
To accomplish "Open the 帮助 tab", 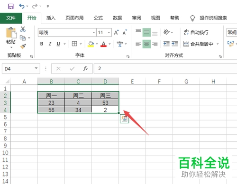I will (x=174, y=18).
